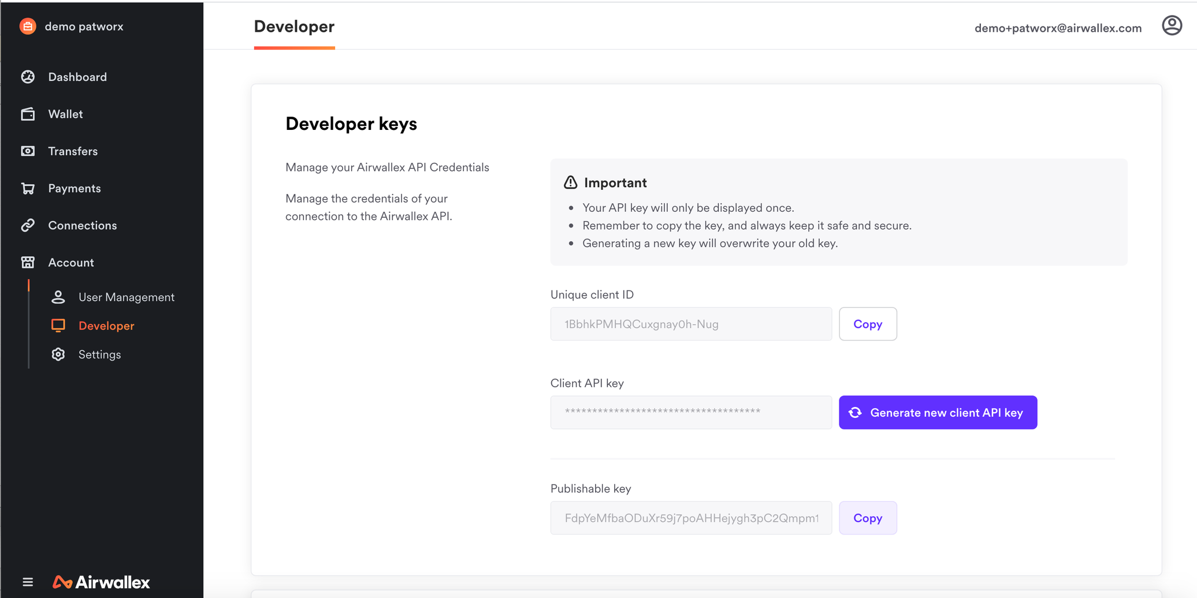The height and width of the screenshot is (598, 1197).
Task: Click the masked Client API key field
Action: click(x=690, y=412)
